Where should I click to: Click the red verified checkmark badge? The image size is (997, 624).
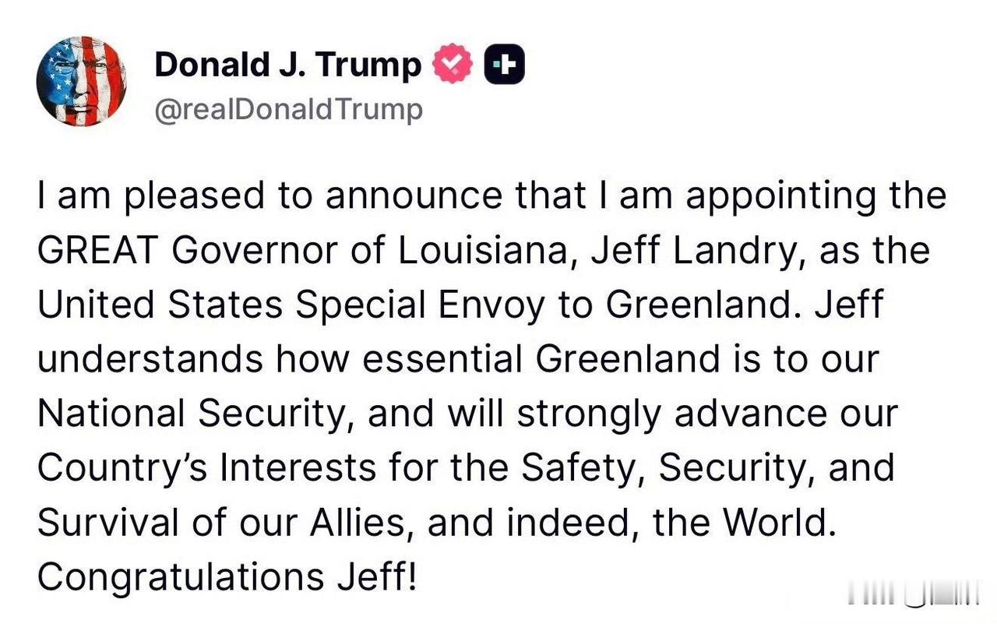453,65
